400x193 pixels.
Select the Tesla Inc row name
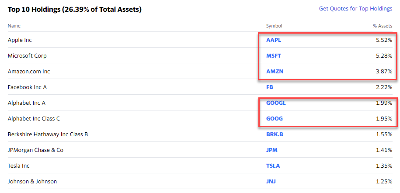coord(19,166)
